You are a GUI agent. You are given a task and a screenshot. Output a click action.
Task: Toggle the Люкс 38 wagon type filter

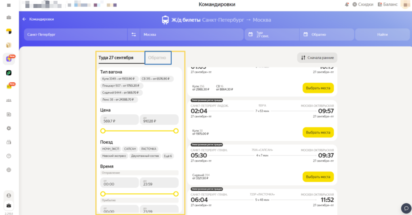pos(119,100)
